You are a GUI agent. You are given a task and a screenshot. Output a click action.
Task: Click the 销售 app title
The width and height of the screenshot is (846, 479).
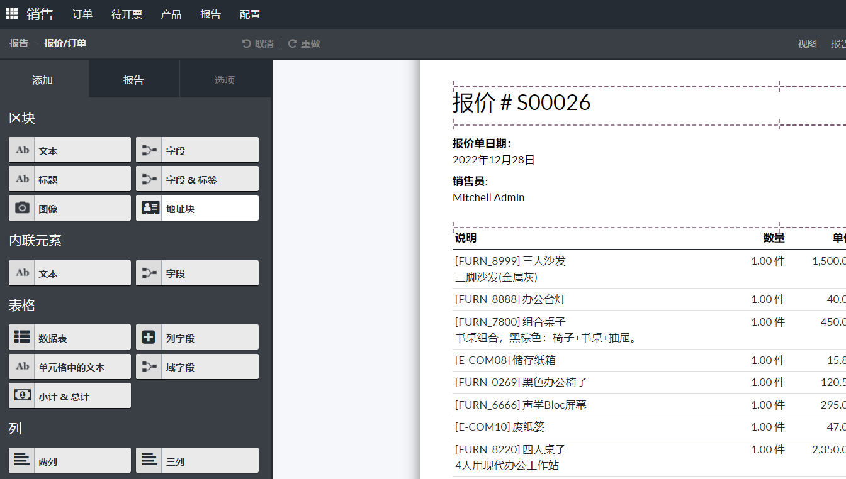(x=40, y=14)
